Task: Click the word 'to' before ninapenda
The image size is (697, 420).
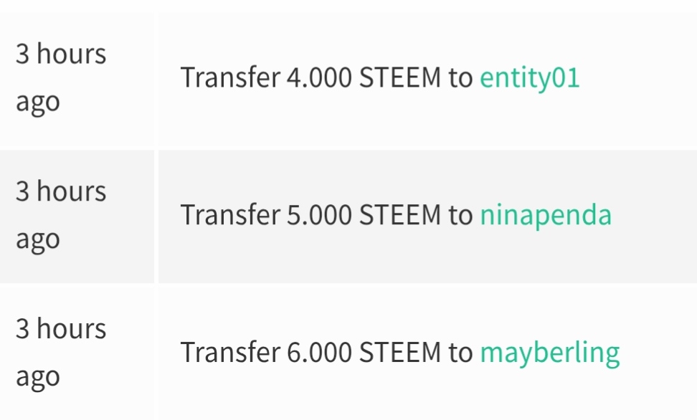Action: 460,215
